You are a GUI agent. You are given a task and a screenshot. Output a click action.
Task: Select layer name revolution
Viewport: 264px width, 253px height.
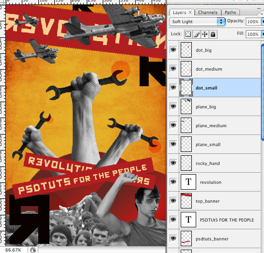[x=211, y=182]
